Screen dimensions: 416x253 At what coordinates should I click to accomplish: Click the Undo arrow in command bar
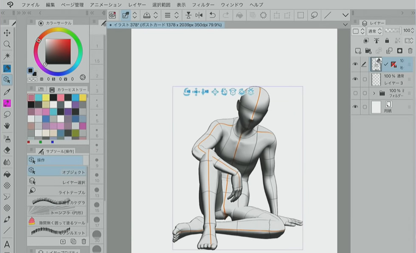[x=212, y=15]
